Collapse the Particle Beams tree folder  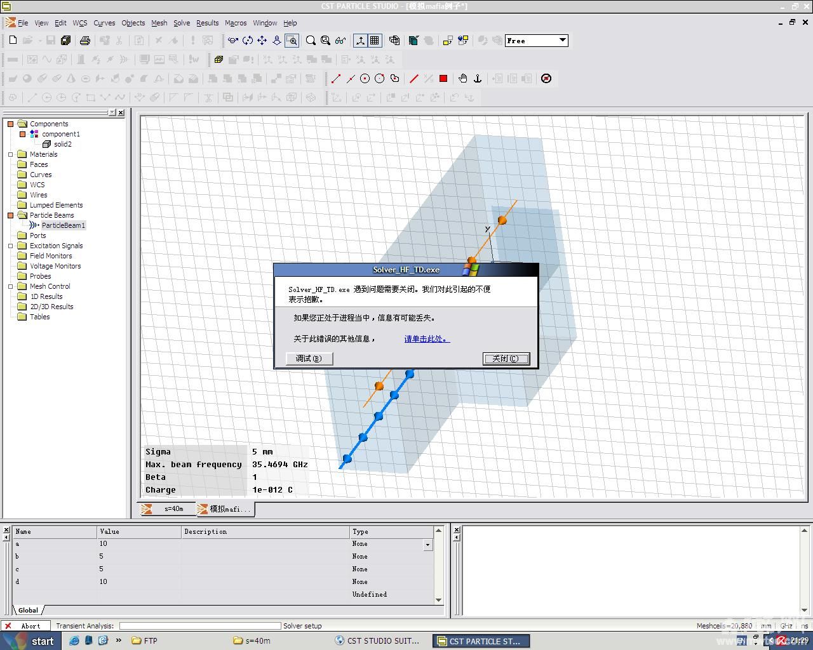[10, 215]
